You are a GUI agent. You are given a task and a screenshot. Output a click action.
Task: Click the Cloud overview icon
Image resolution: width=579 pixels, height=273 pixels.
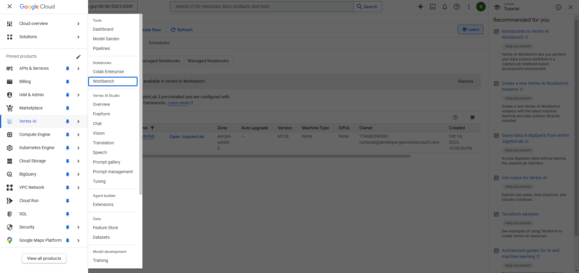[10, 23]
